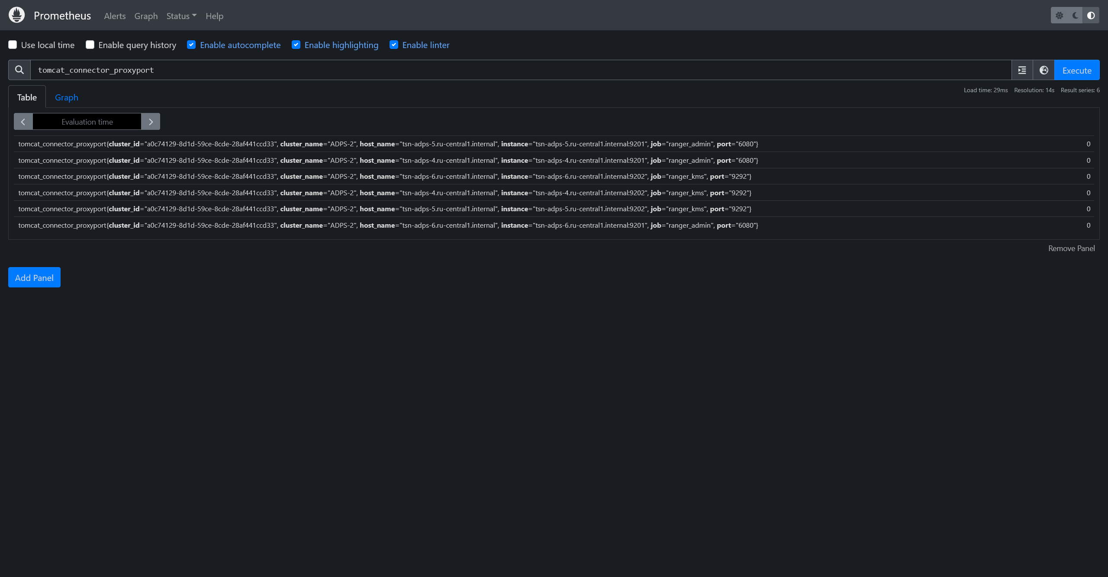Open the Alerts page
Image resolution: width=1108 pixels, height=577 pixels.
(114, 16)
